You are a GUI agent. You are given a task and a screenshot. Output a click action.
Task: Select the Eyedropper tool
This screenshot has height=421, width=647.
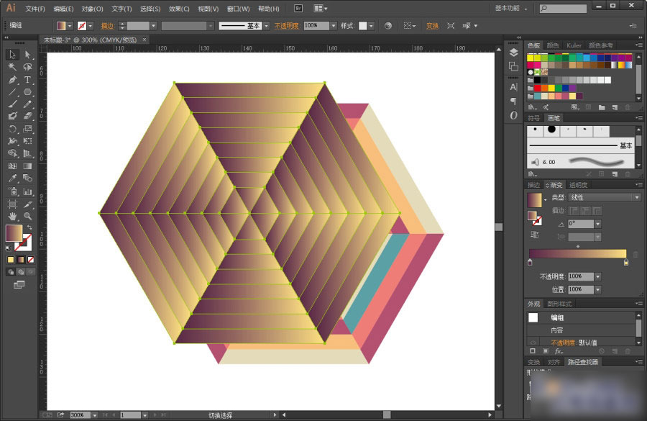[x=12, y=178]
